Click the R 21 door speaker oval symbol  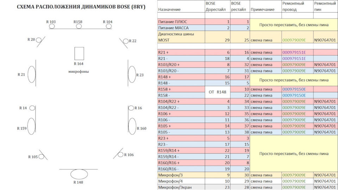(32, 74)
